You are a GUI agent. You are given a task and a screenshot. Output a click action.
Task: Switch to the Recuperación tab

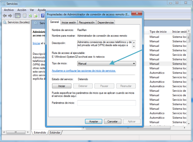[x=87, y=23]
